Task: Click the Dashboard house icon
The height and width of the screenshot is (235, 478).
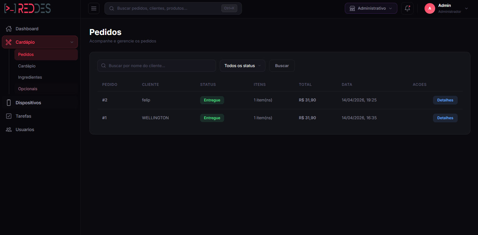Action: tap(9, 29)
